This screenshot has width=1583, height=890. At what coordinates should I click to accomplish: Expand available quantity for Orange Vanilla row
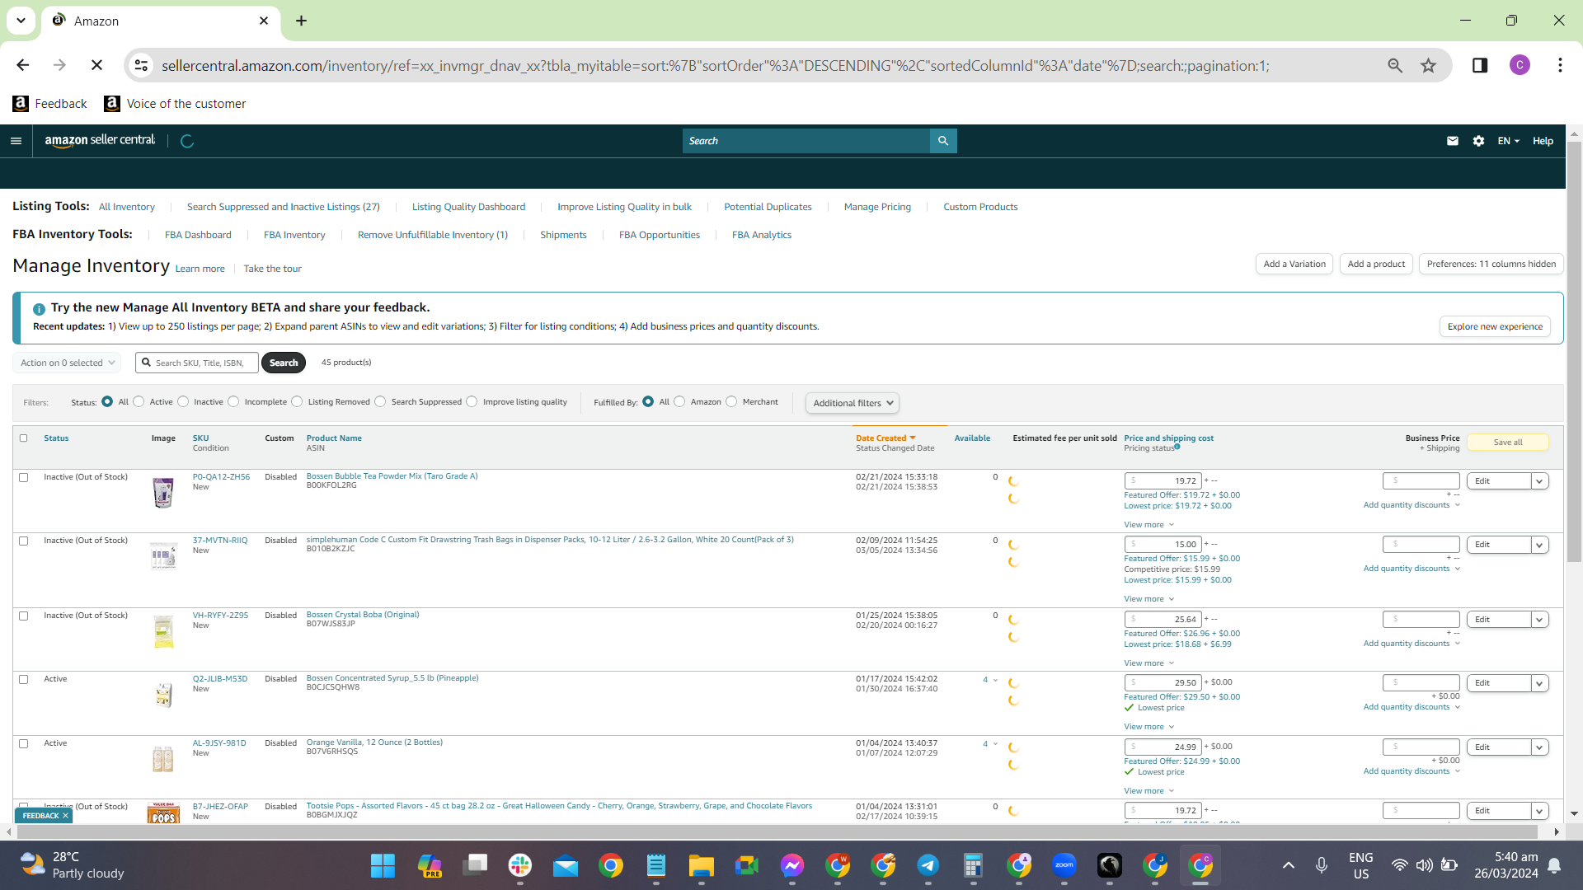pyautogui.click(x=990, y=743)
